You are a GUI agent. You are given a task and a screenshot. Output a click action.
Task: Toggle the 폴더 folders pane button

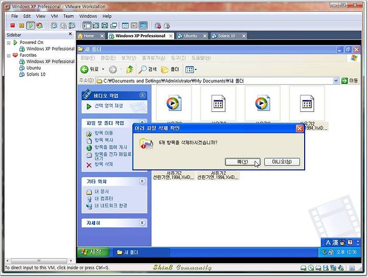pos(170,70)
